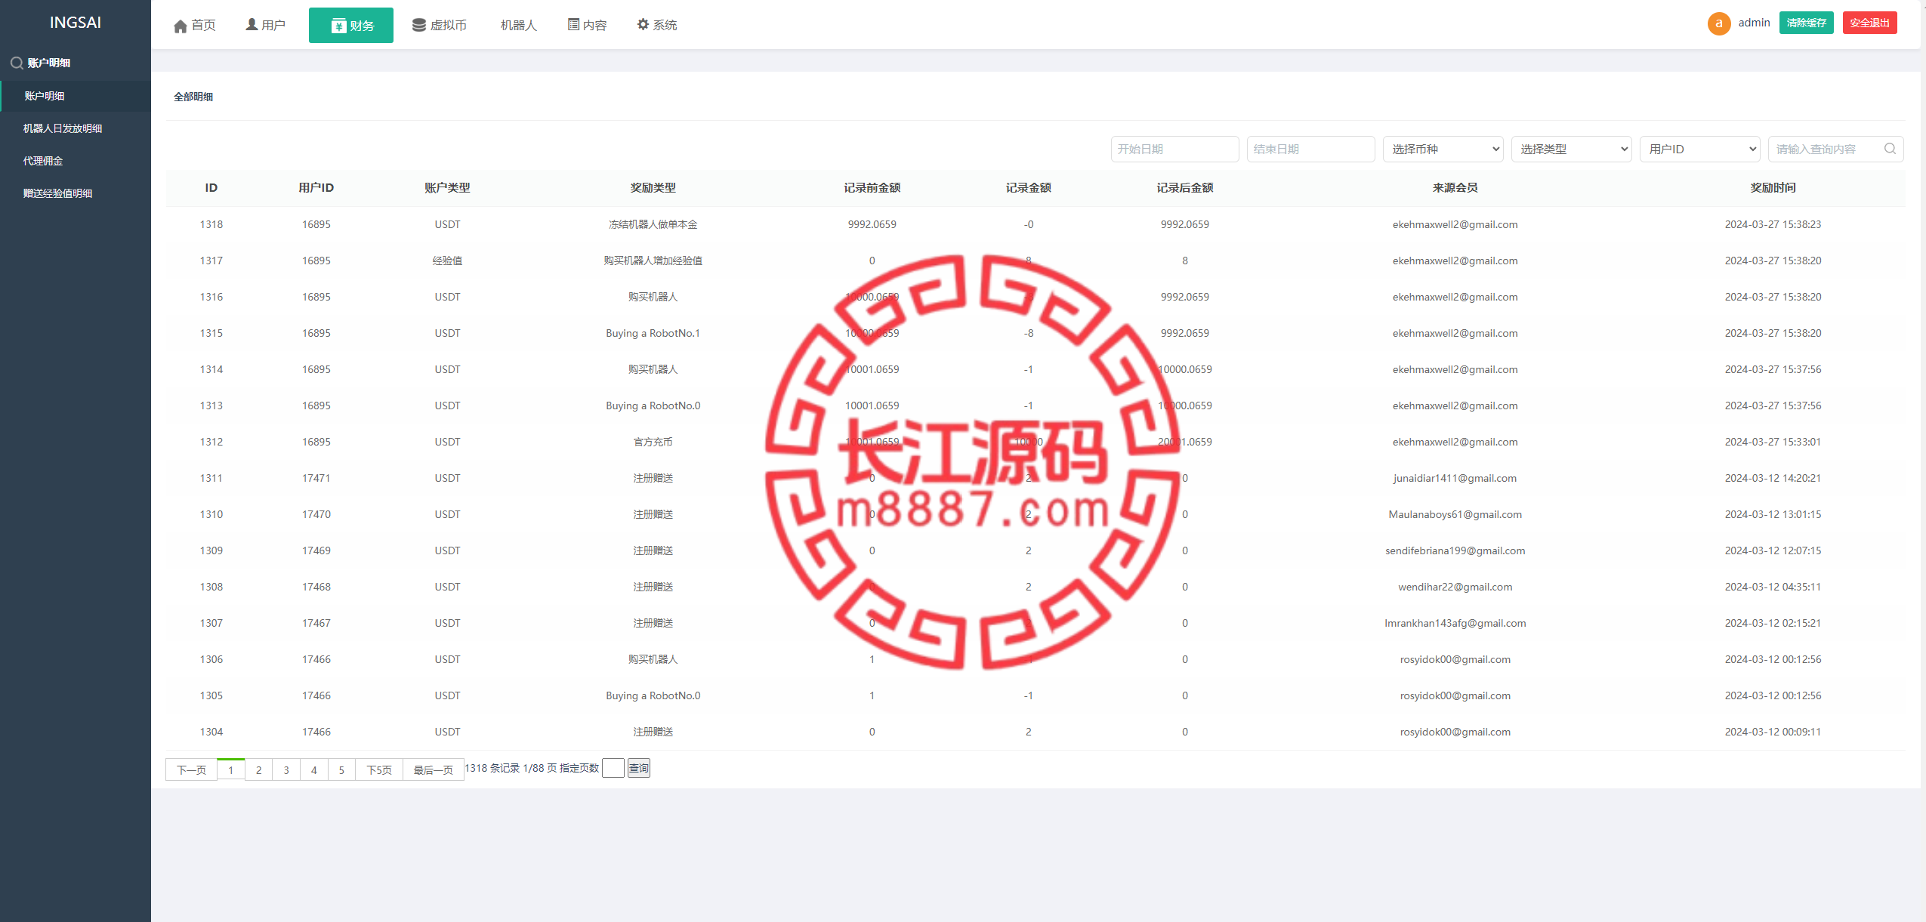Click the yen icon on the 财务 tab
This screenshot has height=922, width=1926.
pos(338,26)
